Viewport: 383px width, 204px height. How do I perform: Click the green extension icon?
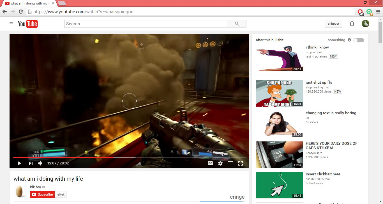pos(369,12)
